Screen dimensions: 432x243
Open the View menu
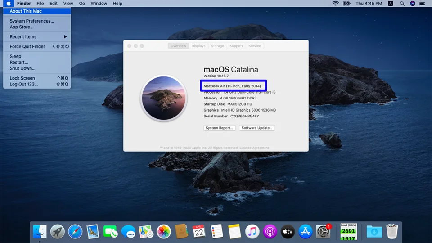[x=68, y=3]
